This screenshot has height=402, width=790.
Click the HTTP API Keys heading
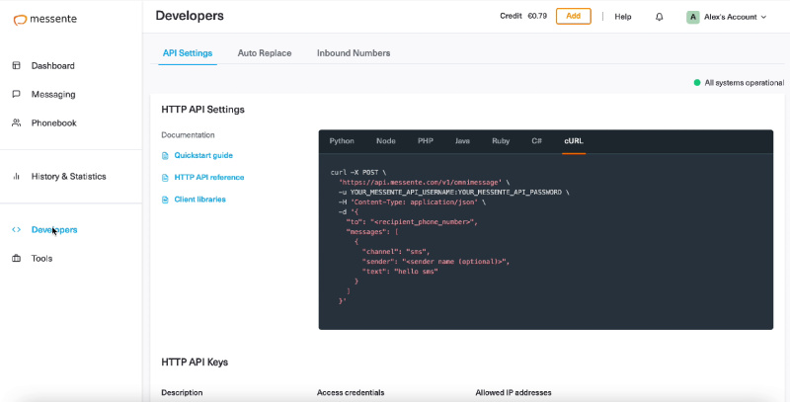click(x=195, y=362)
